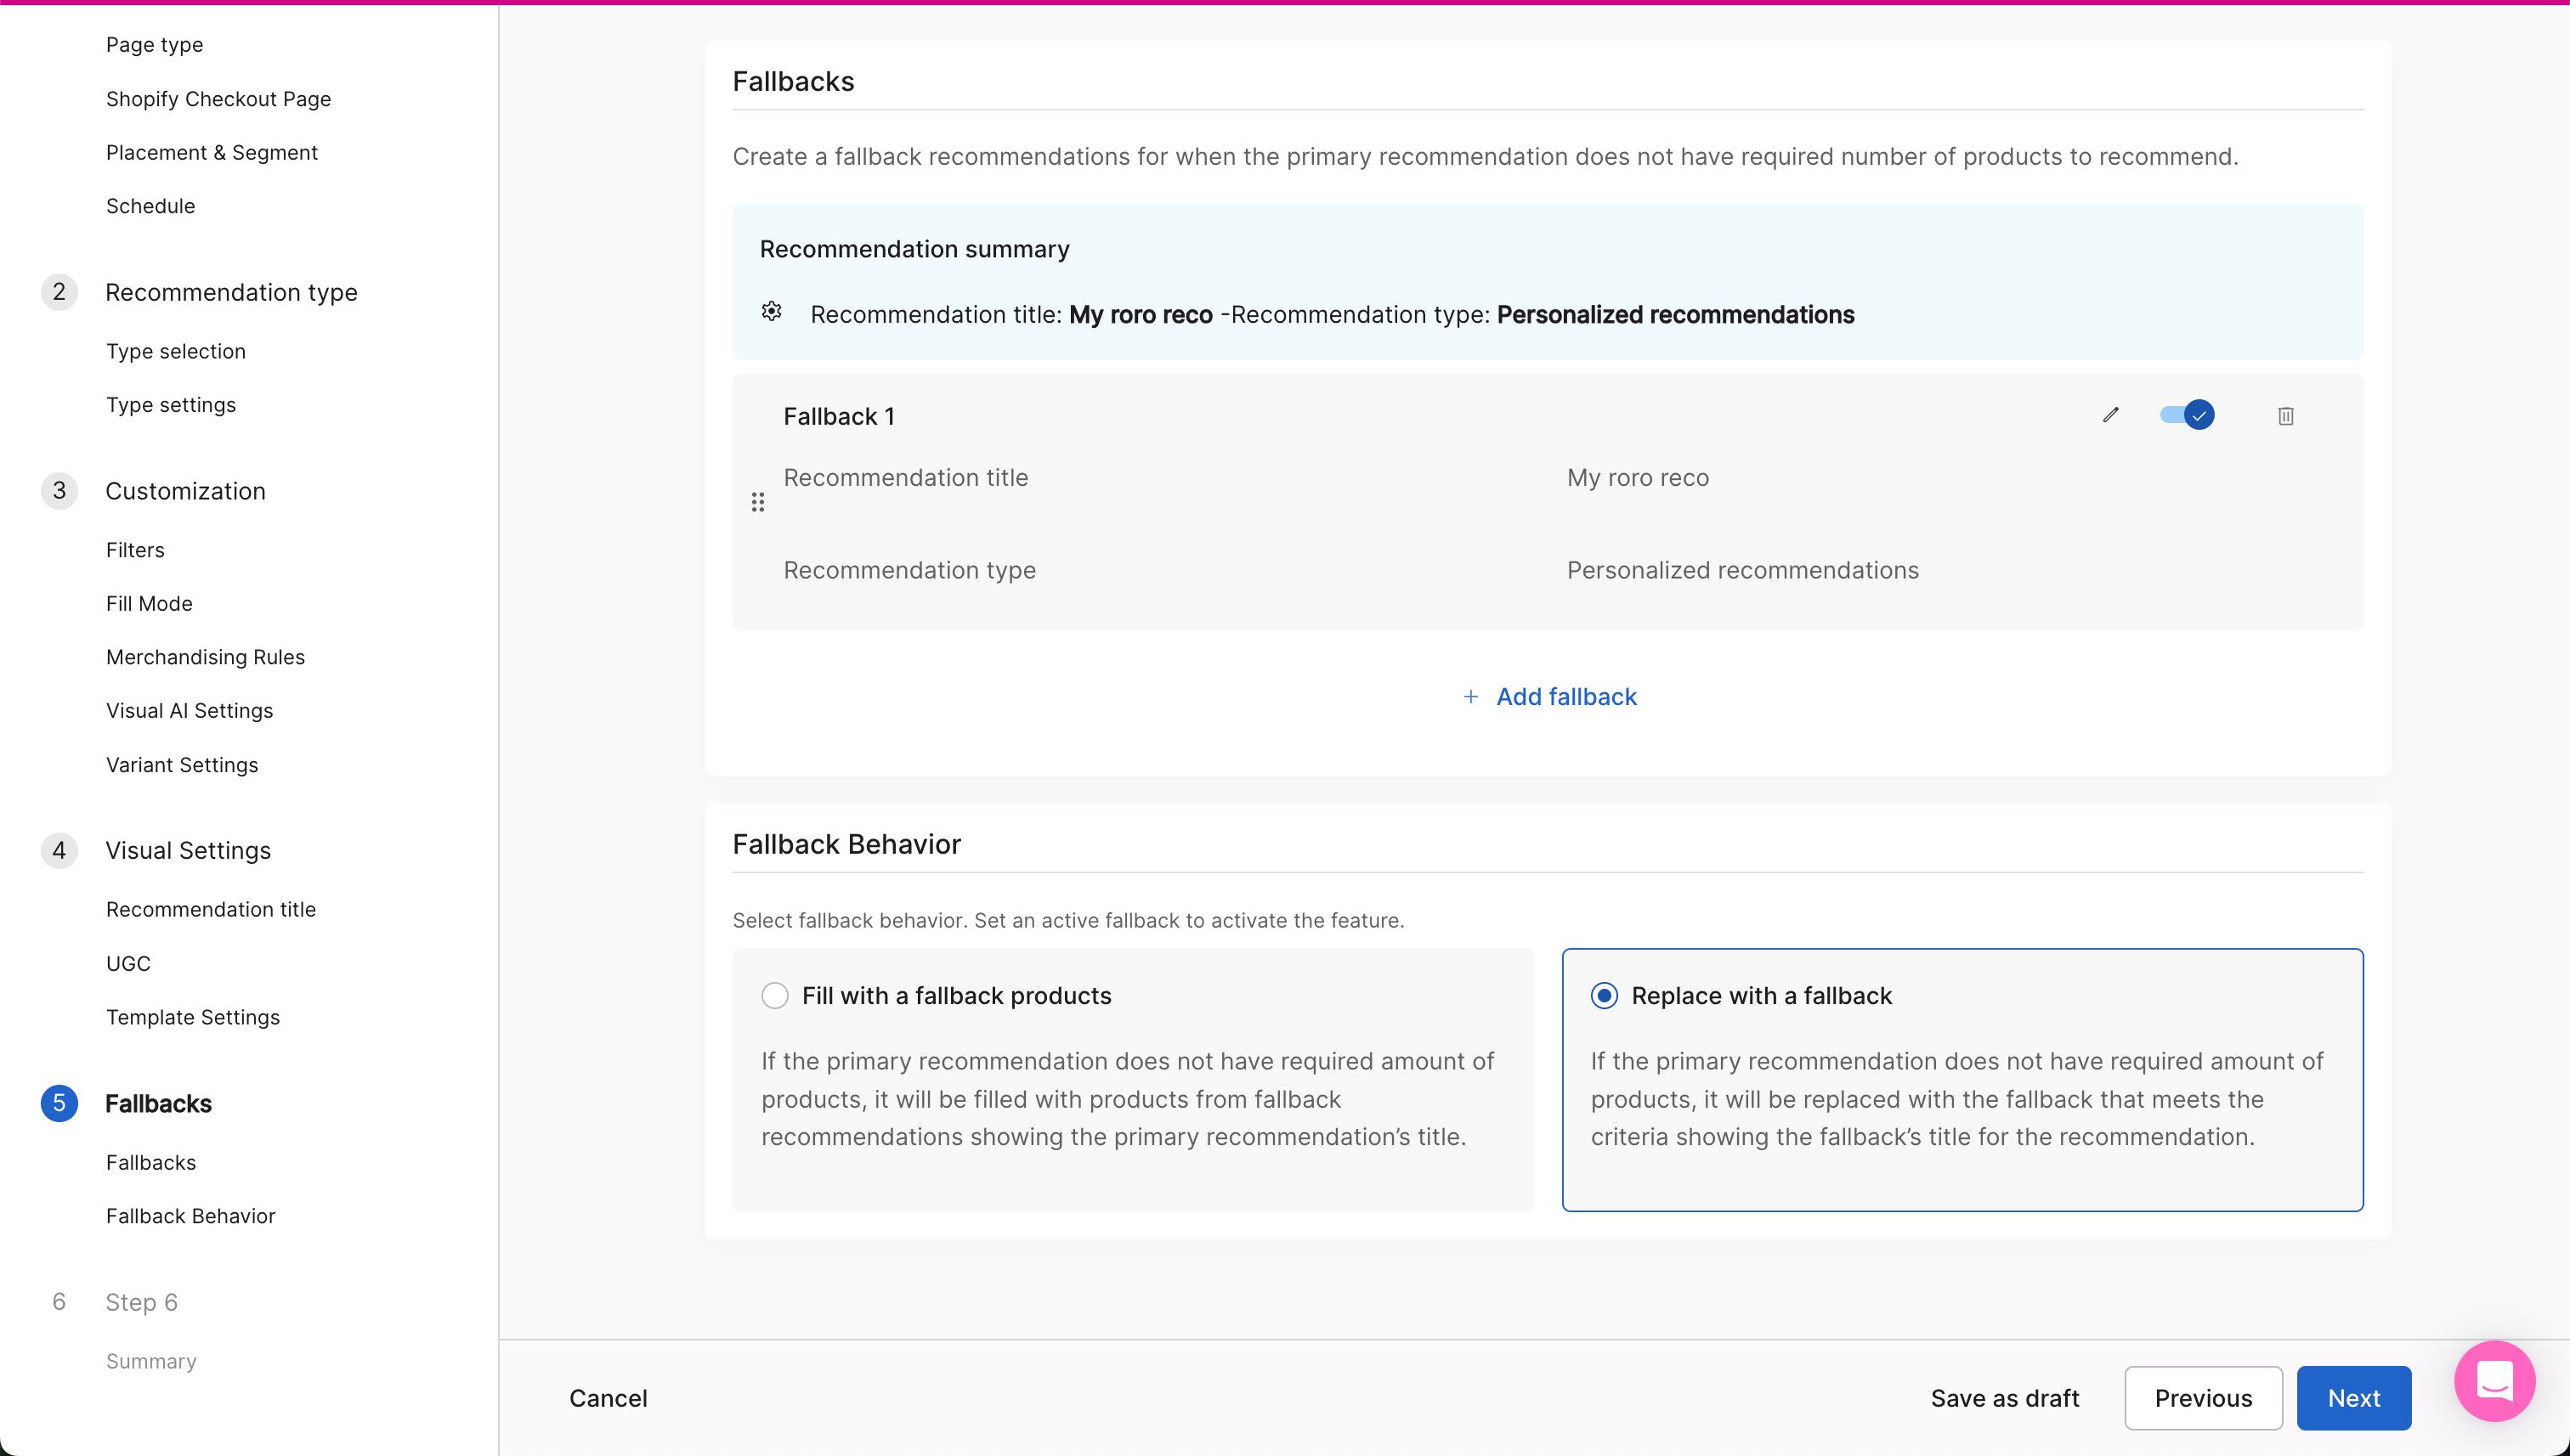Edit Fallback 1 using the pencil icon

pyautogui.click(x=2111, y=415)
